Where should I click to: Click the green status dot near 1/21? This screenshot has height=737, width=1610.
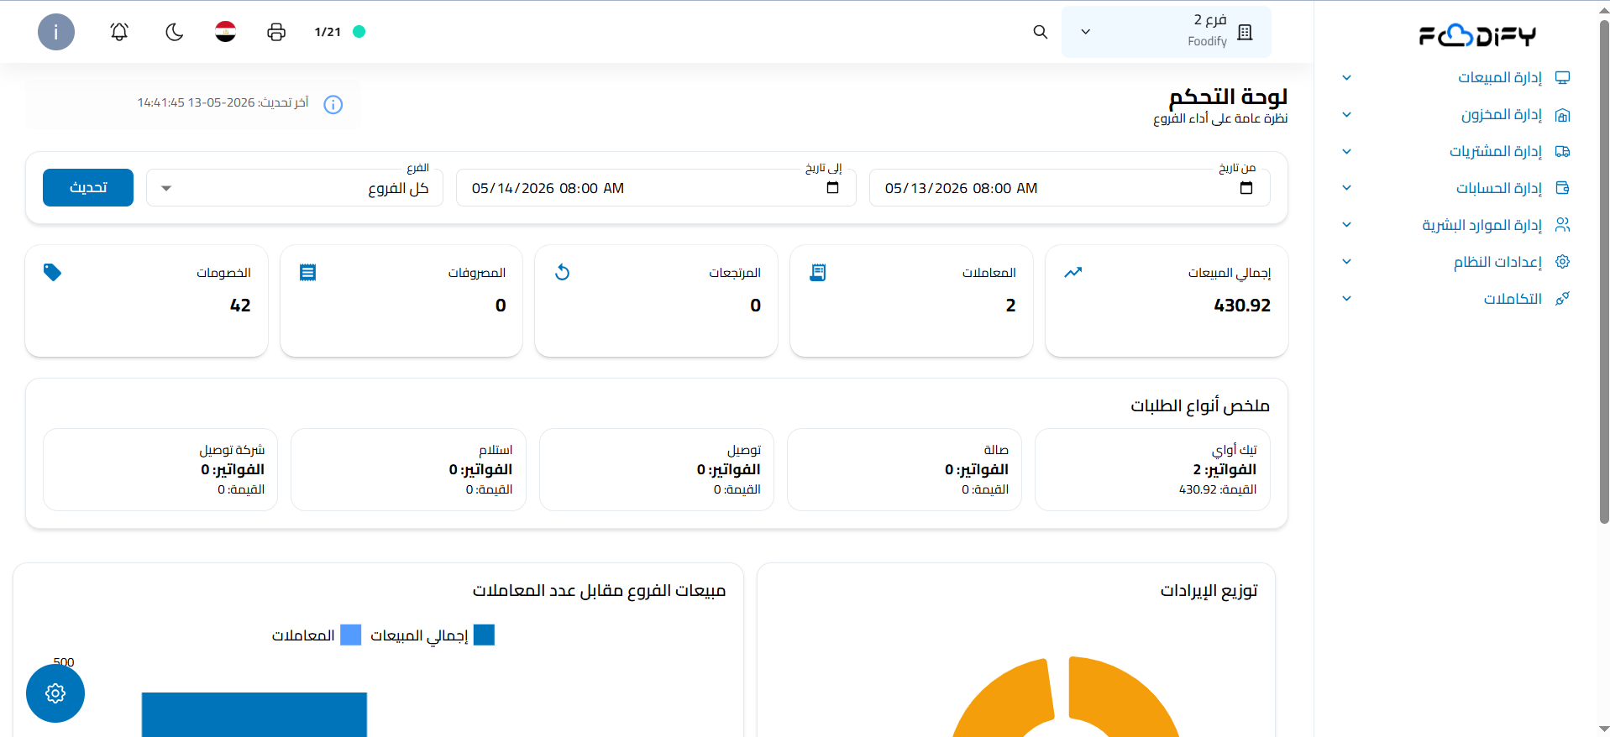(x=359, y=32)
